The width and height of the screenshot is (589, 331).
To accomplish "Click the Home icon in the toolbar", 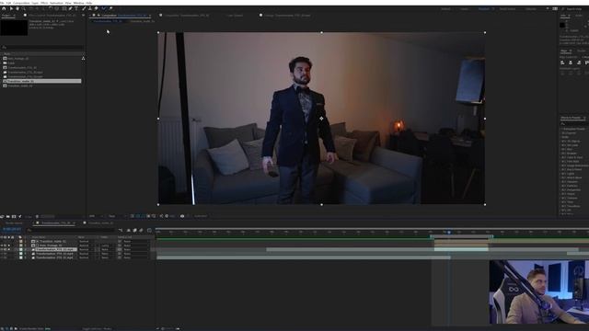I will click(x=4, y=8).
